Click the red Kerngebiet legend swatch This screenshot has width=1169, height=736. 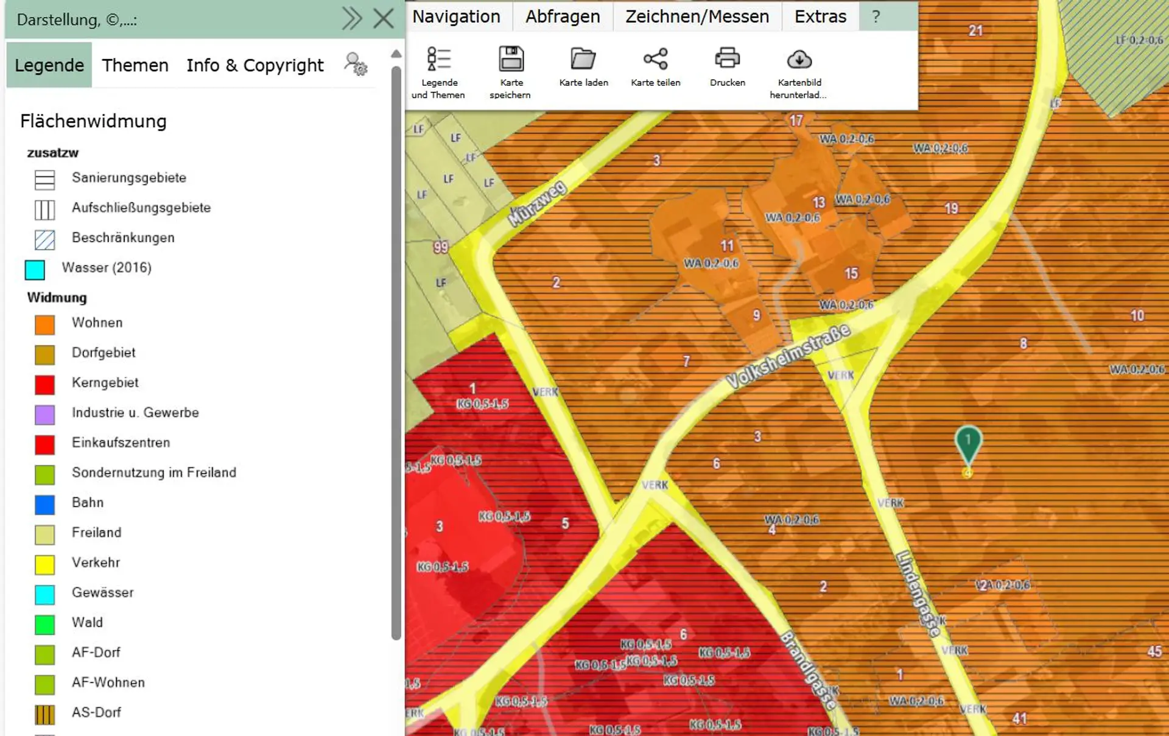pyautogui.click(x=44, y=385)
